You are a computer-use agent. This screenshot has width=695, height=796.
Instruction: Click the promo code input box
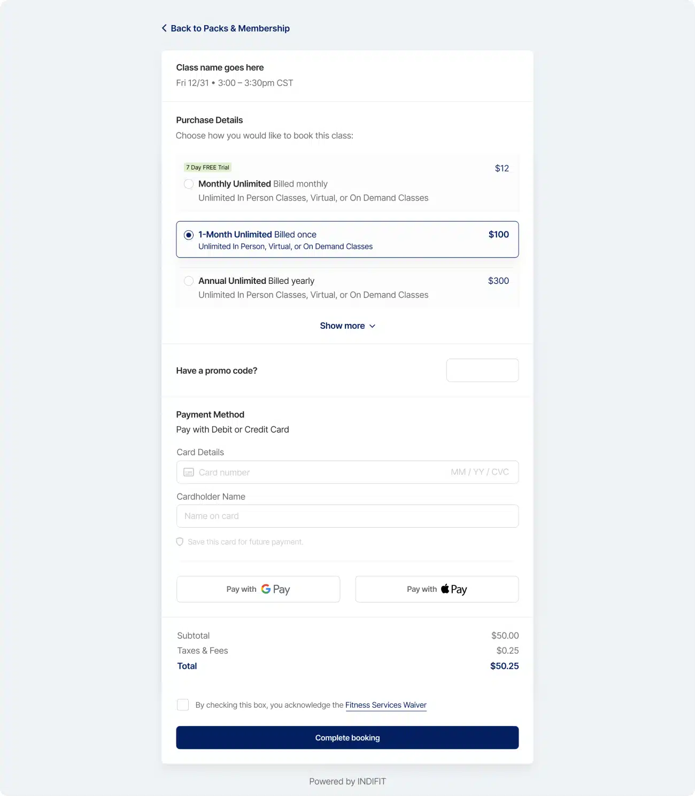(x=482, y=370)
